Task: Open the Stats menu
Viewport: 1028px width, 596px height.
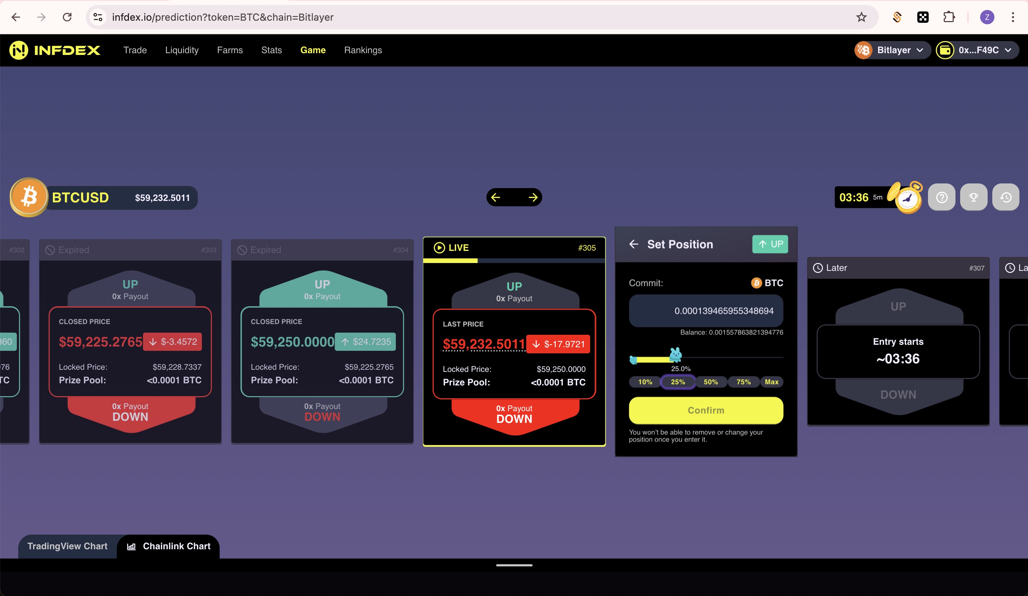Action: click(271, 50)
